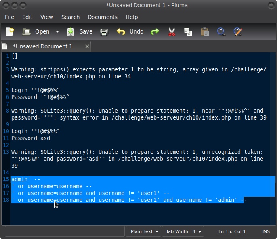The image size is (277, 239).
Task: Close the Unsaved Document 1 tab
Action: pyautogui.click(x=87, y=46)
